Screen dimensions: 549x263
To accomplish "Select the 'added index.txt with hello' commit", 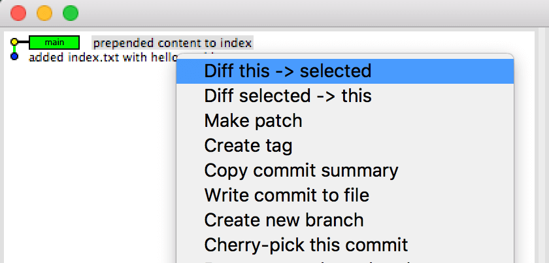I will pos(98,58).
